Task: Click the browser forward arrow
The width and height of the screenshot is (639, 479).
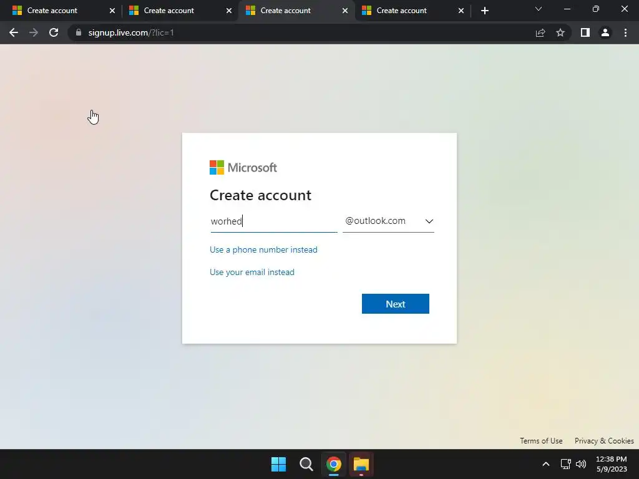Action: [34, 32]
